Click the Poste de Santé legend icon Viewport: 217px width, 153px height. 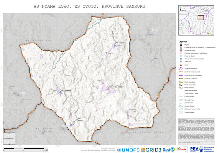(181, 56)
